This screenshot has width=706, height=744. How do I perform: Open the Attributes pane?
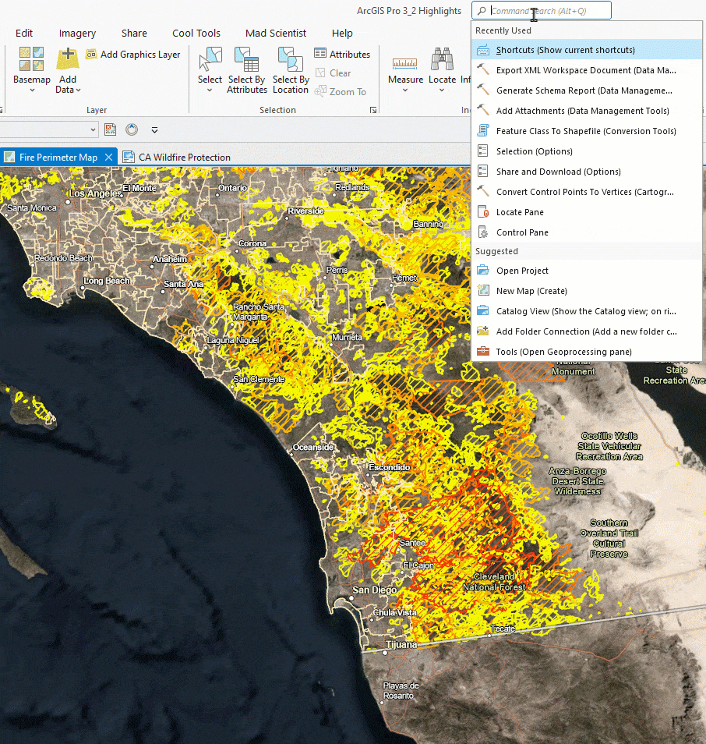[x=342, y=54]
